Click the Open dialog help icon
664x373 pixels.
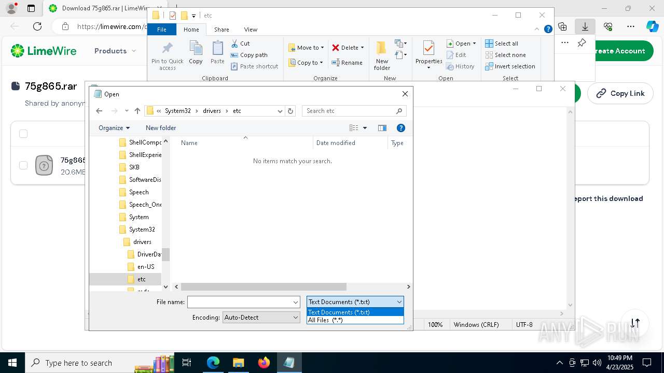click(400, 128)
